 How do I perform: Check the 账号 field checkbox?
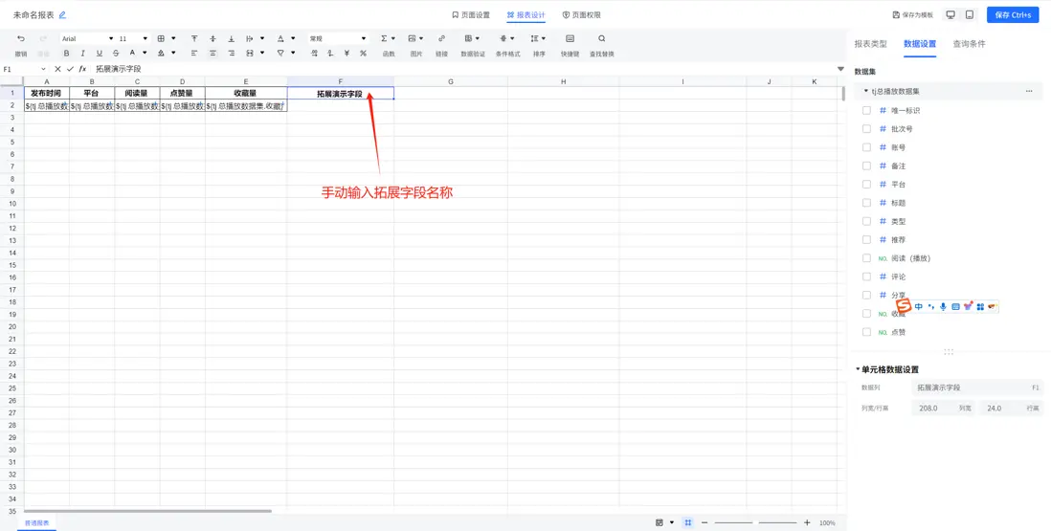866,147
